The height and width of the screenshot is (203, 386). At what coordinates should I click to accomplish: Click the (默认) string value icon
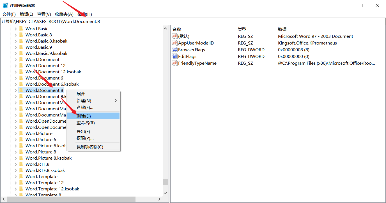click(175, 36)
